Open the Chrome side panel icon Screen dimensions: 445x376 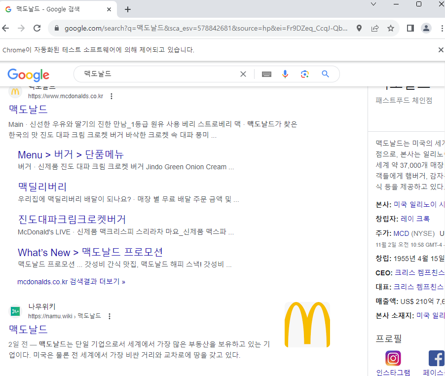coord(409,29)
